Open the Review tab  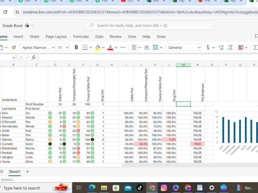(x=116, y=37)
